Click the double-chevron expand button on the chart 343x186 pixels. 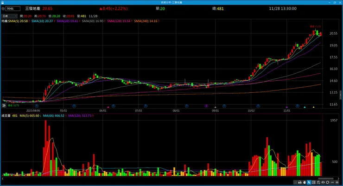pos(4,105)
